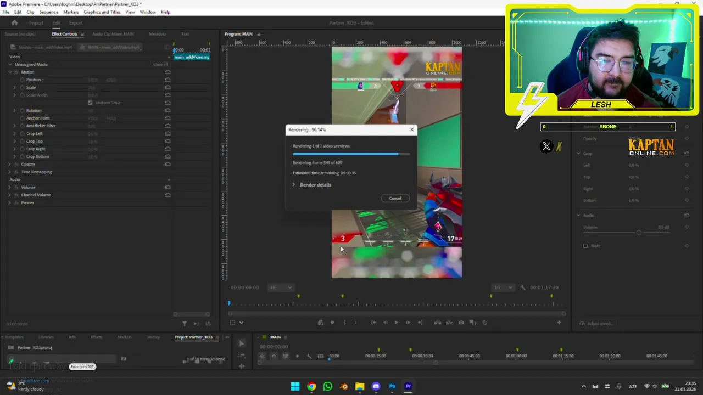Toggle animation stopwatch for Anchor Point
This screenshot has height=395, width=703.
23,119
